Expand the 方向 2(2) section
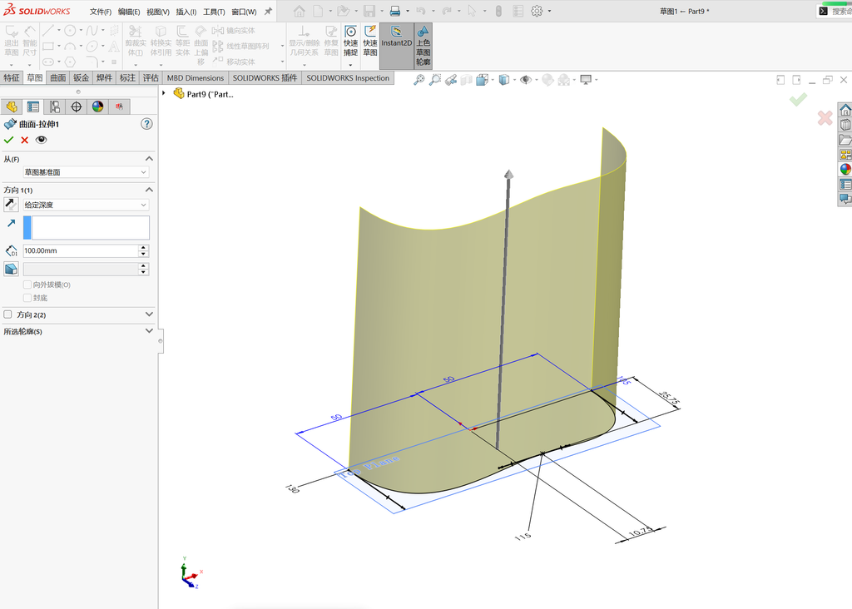The width and height of the screenshot is (852, 609). click(x=149, y=314)
